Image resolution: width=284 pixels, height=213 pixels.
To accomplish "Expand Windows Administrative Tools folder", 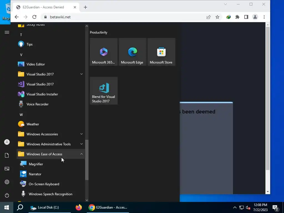I will [50, 144].
